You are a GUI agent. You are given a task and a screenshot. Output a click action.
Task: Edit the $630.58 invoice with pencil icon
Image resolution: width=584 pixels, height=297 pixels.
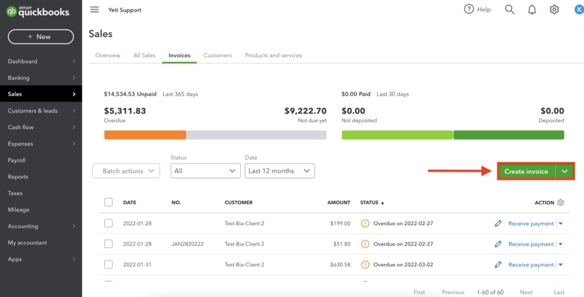(x=498, y=264)
